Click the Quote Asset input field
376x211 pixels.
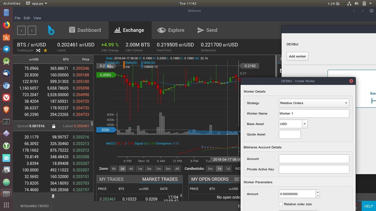(290, 134)
